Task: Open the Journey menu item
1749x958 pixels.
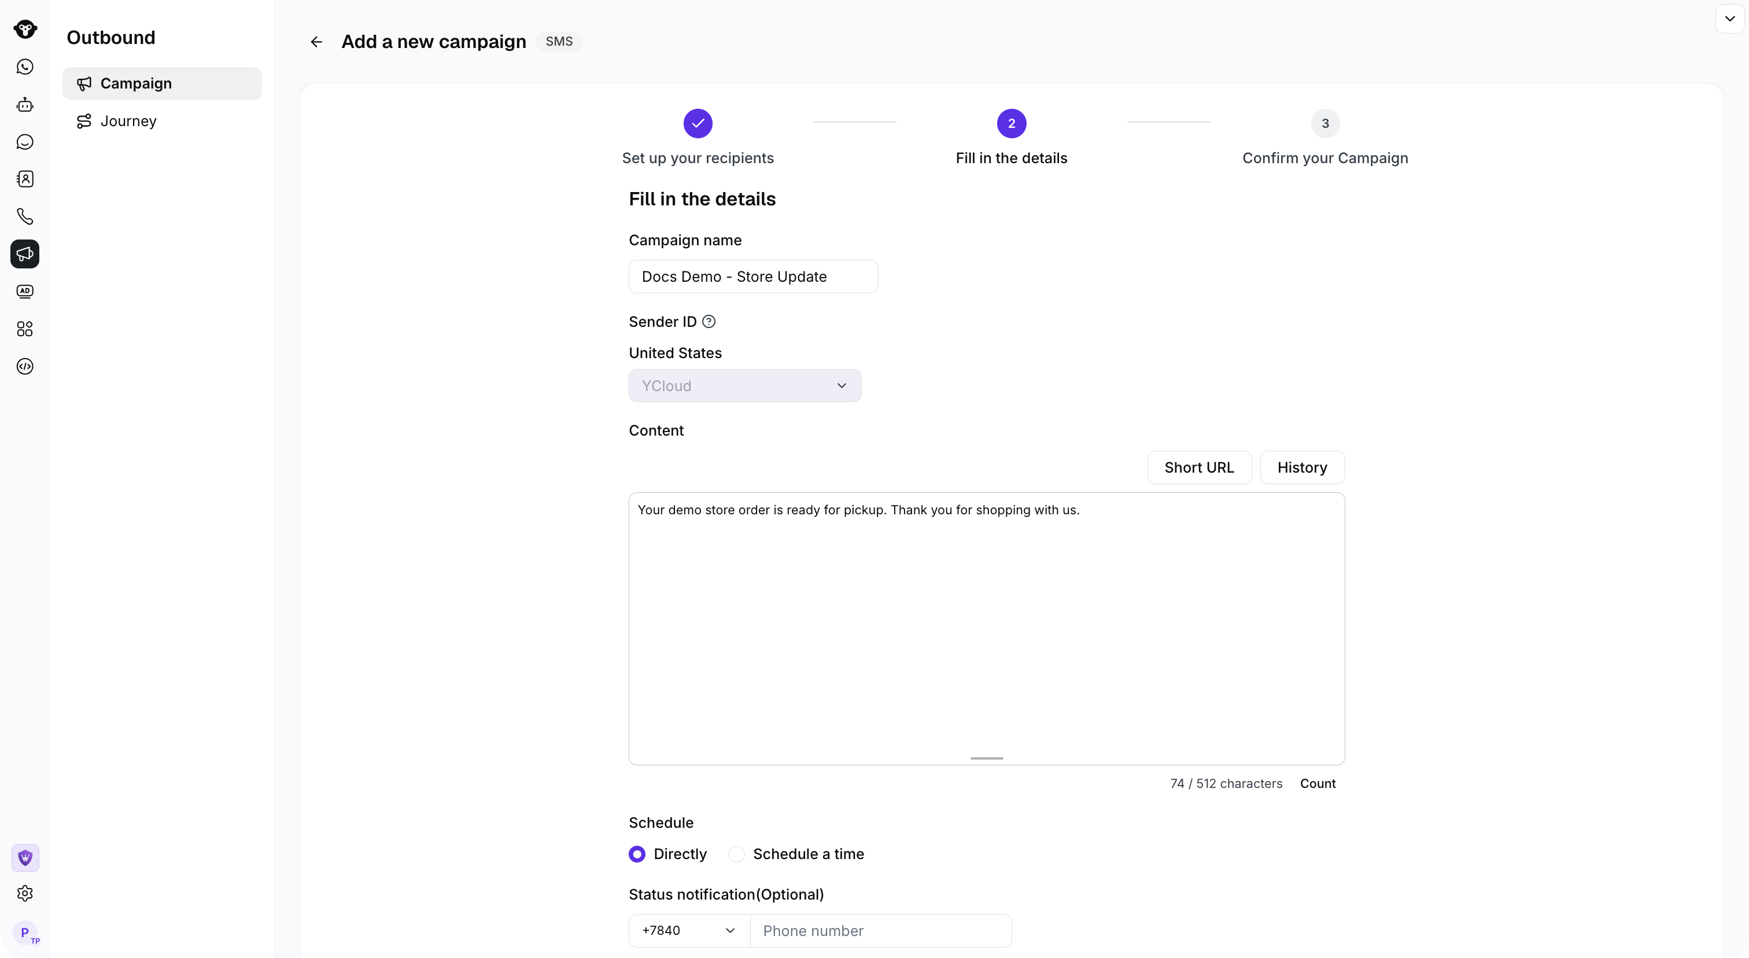Action: click(x=163, y=121)
